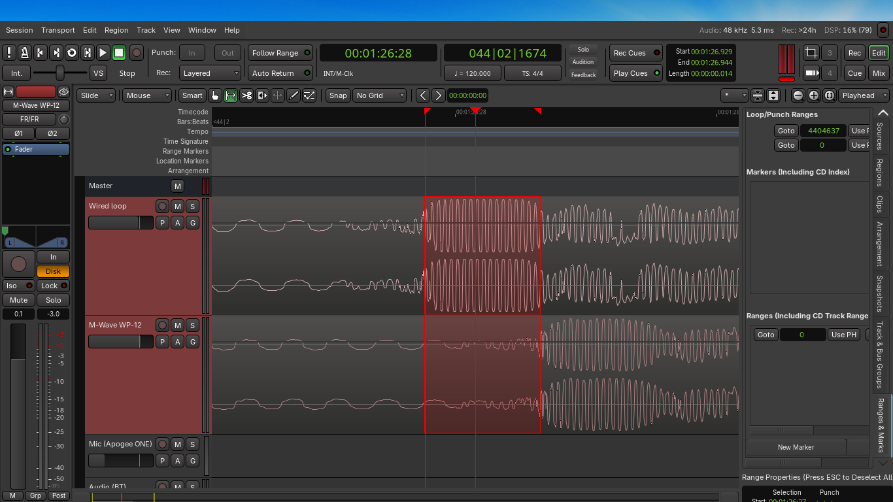Image resolution: width=893 pixels, height=502 pixels.
Task: Select the Draw (pencil) tool
Action: click(294, 95)
